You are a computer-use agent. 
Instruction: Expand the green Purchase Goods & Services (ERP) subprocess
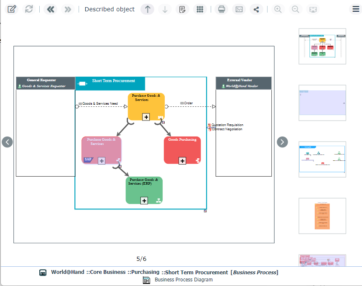[144, 201]
